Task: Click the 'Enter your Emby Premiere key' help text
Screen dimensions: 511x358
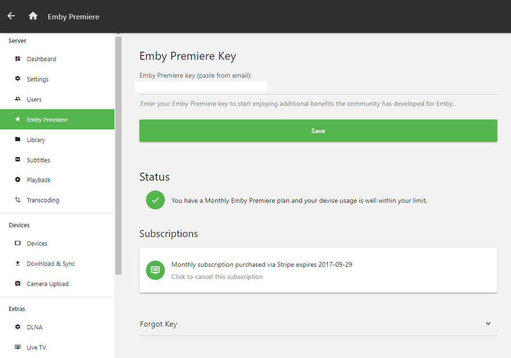Action: (297, 103)
